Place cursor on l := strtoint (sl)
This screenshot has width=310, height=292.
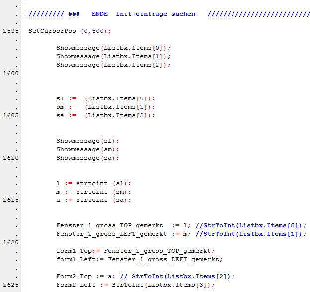point(93,183)
